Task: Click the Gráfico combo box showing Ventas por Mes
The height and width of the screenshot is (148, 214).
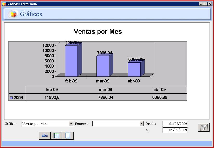Action: (x=48, y=124)
